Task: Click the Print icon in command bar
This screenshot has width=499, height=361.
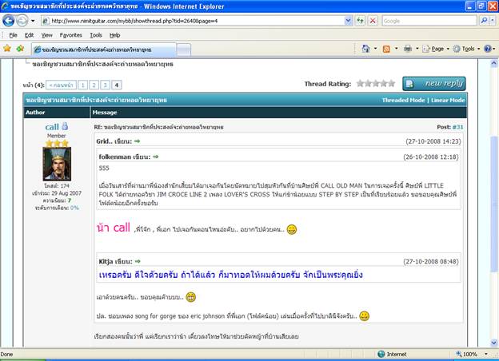Action: [408, 49]
